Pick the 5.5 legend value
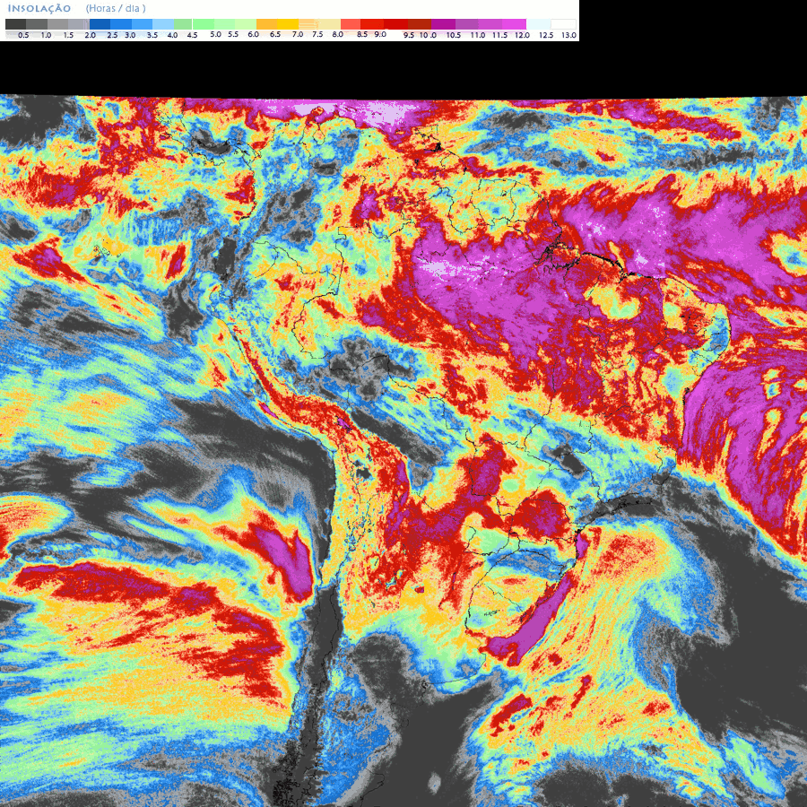 [x=233, y=34]
